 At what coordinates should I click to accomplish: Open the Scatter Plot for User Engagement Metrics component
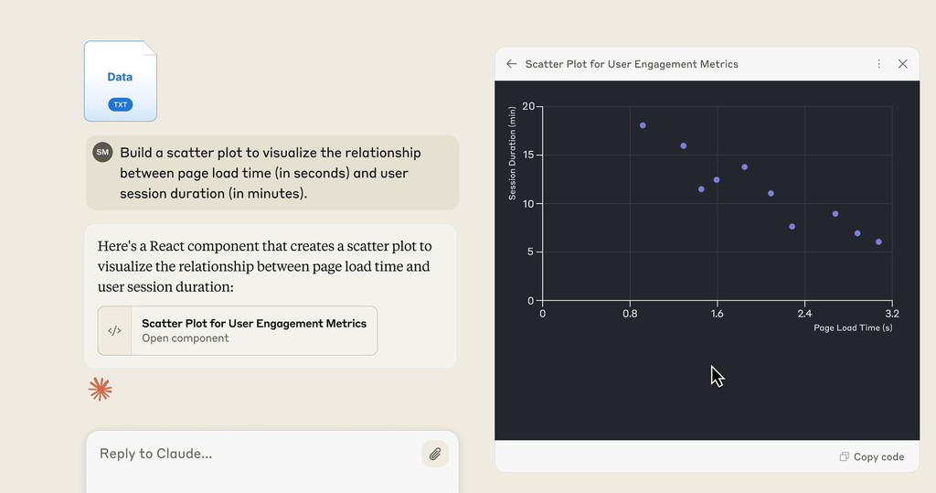pyautogui.click(x=238, y=330)
